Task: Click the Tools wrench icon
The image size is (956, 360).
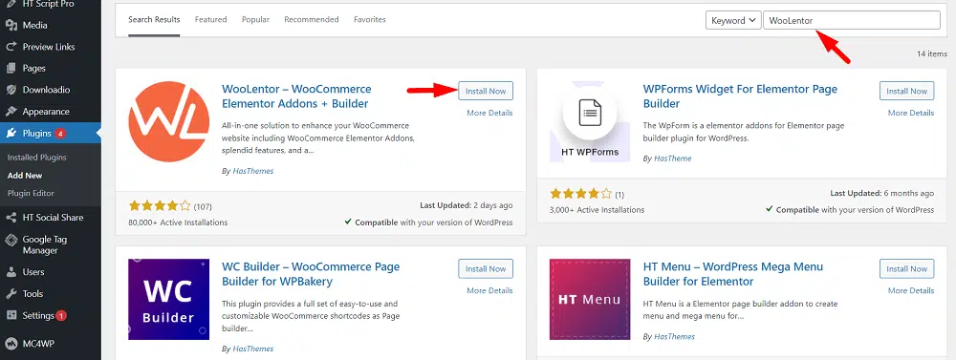Action: [11, 293]
